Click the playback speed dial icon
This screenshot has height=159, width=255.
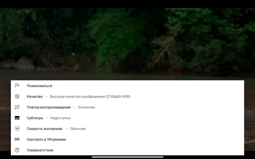(17, 128)
